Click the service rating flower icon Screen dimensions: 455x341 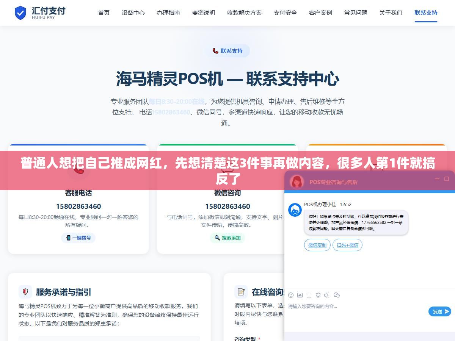(x=318, y=295)
